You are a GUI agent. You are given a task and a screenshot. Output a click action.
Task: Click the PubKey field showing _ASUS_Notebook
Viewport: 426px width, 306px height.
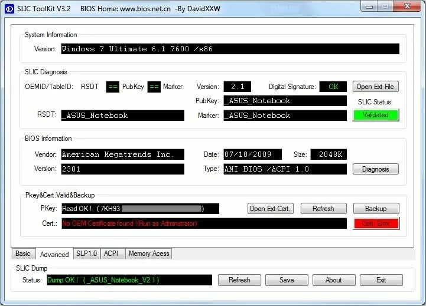pos(285,101)
